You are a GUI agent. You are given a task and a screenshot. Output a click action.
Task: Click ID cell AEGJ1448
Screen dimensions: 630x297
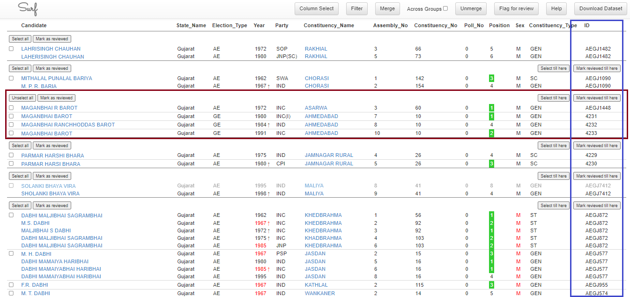point(598,108)
